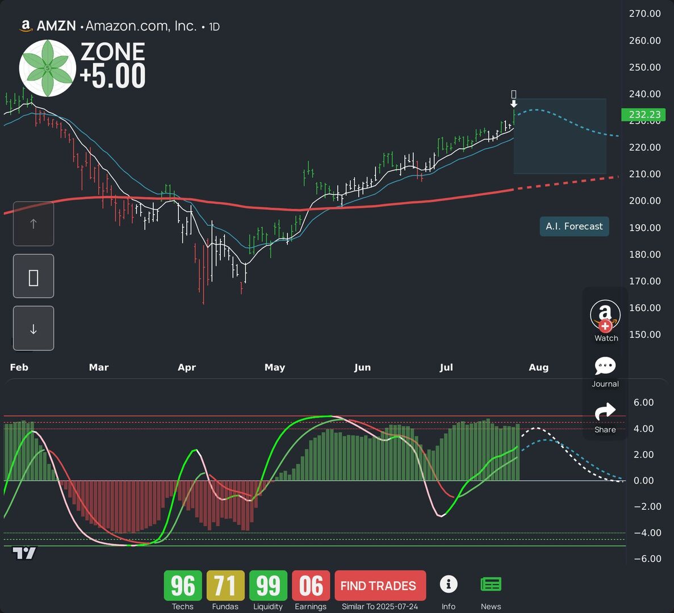Click the Aug label on time axis
This screenshot has height=613, width=674.
tap(539, 367)
